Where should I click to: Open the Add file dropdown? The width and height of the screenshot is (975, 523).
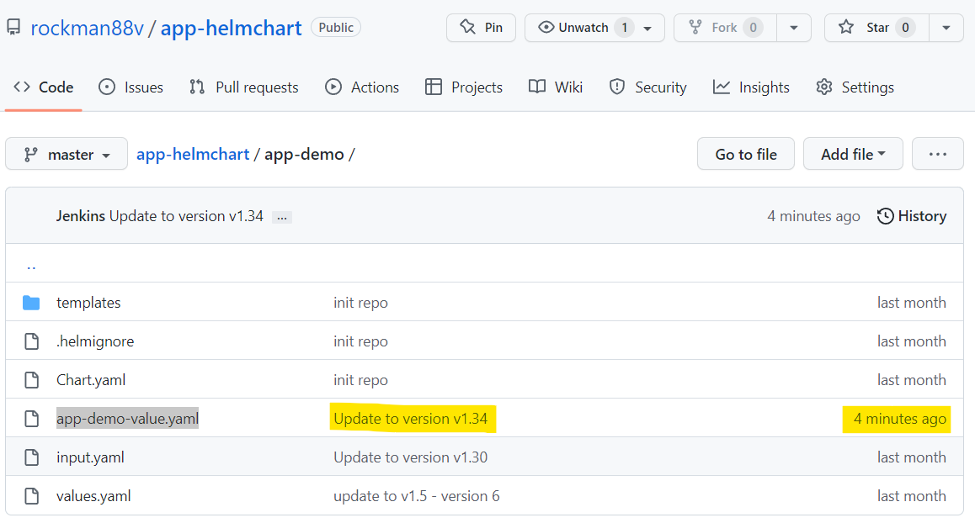coord(853,153)
